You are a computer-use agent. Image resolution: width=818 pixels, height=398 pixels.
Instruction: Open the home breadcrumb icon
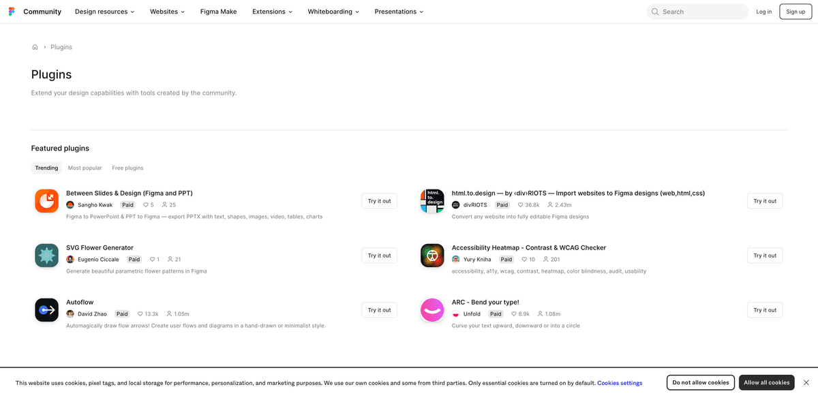click(35, 47)
